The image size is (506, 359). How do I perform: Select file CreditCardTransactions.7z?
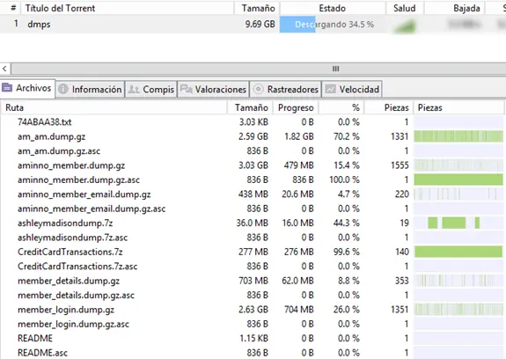click(70, 252)
